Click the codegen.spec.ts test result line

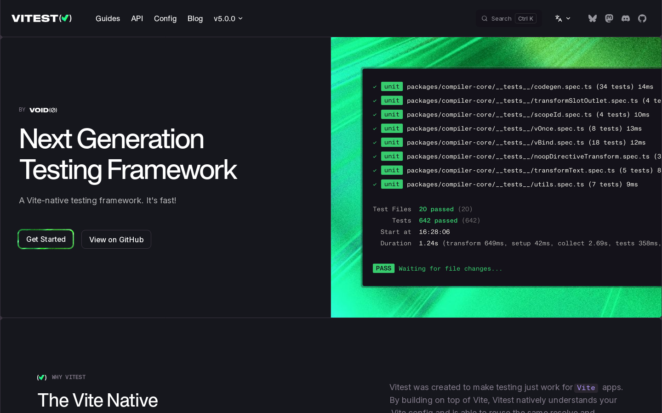pyautogui.click(x=513, y=87)
